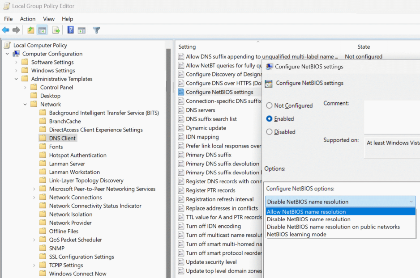Choose NetBIOS learning mode from list
420x278 pixels.
pos(296,234)
